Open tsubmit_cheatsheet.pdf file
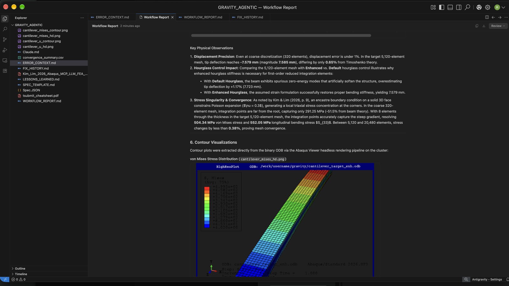509x286 pixels. point(41,95)
